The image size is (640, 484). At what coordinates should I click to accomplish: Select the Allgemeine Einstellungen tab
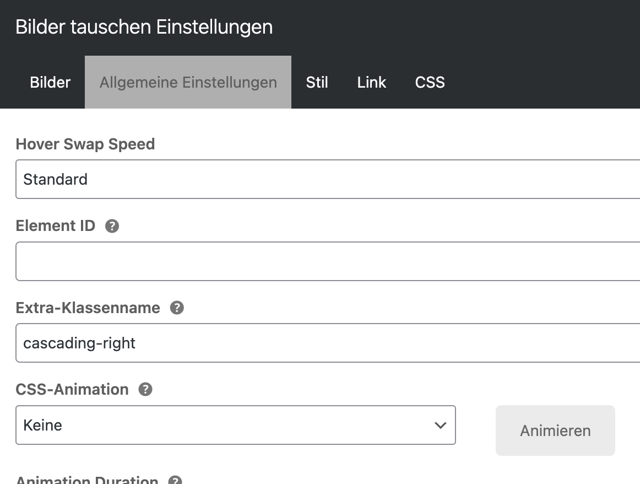(188, 82)
